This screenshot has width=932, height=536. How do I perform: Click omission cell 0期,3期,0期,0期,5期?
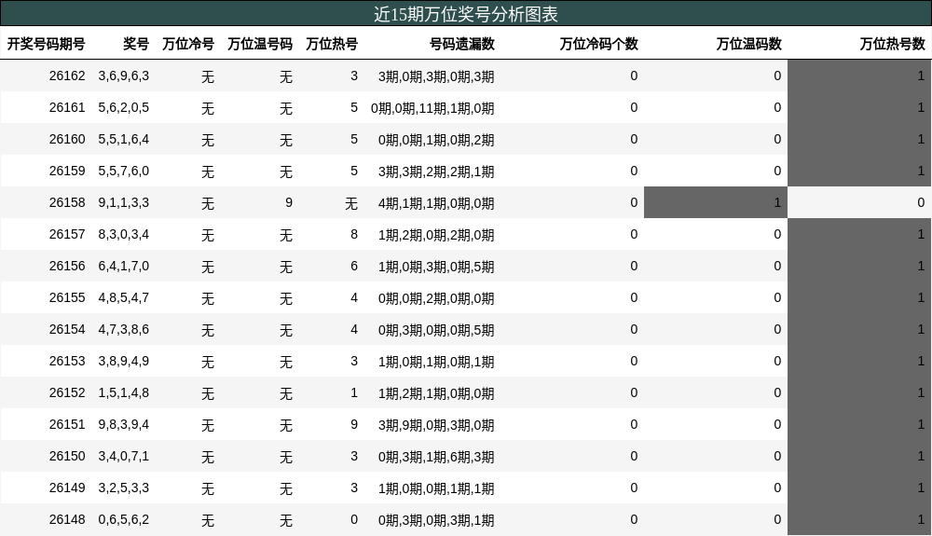click(x=436, y=330)
